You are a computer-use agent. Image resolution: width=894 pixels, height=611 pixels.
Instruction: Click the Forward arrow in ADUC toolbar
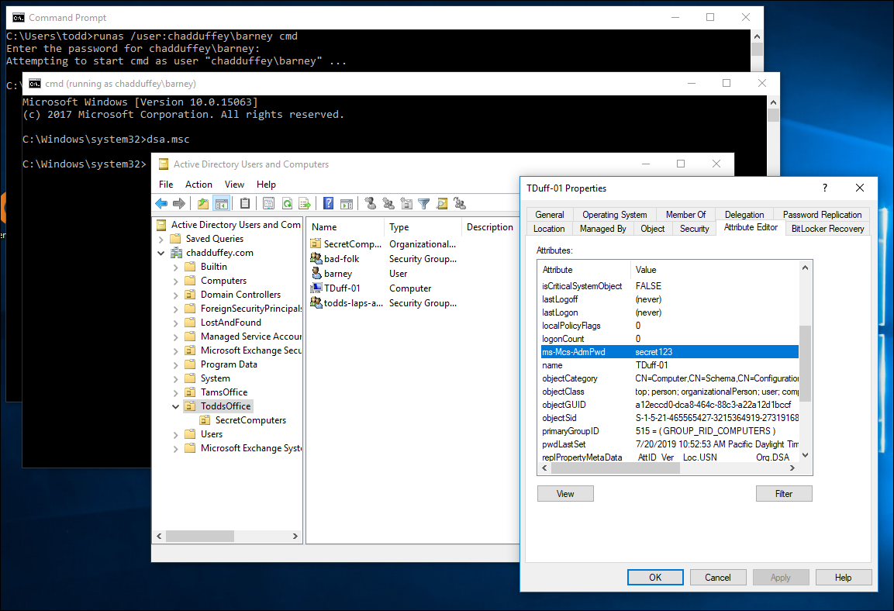[x=179, y=203]
